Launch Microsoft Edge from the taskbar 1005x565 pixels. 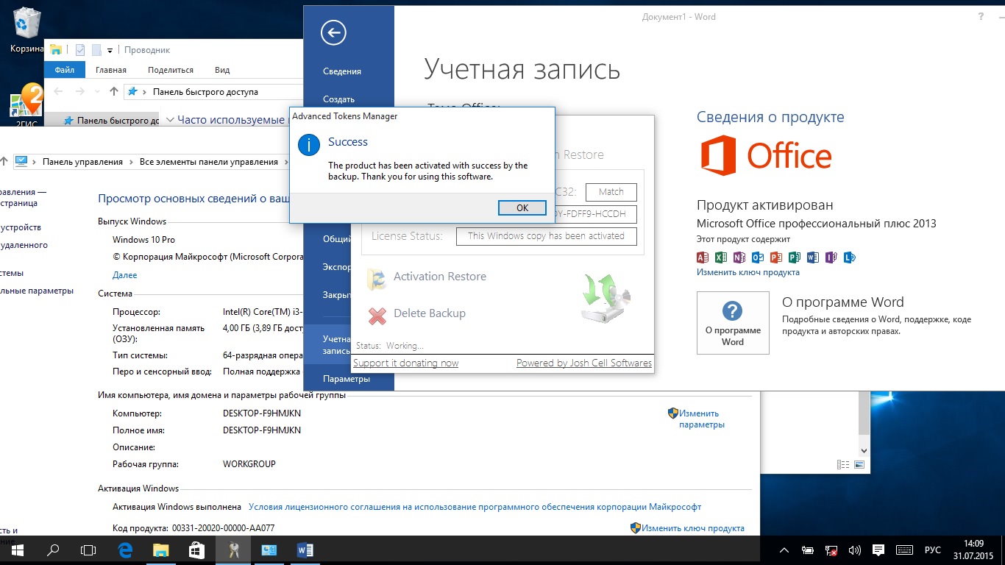pyautogui.click(x=125, y=550)
